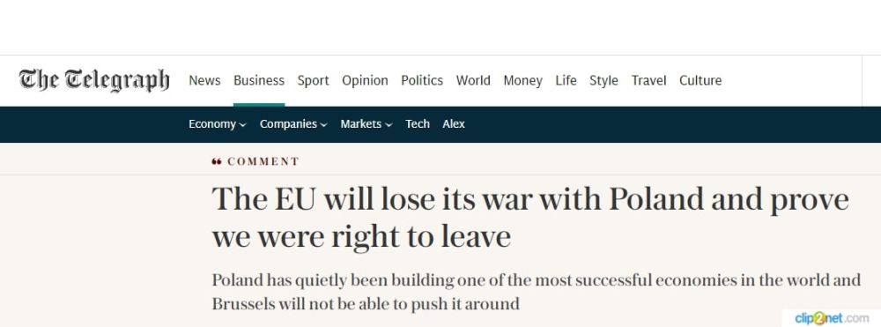Visit the Style section
The width and height of the screenshot is (881, 327).
coord(603,80)
